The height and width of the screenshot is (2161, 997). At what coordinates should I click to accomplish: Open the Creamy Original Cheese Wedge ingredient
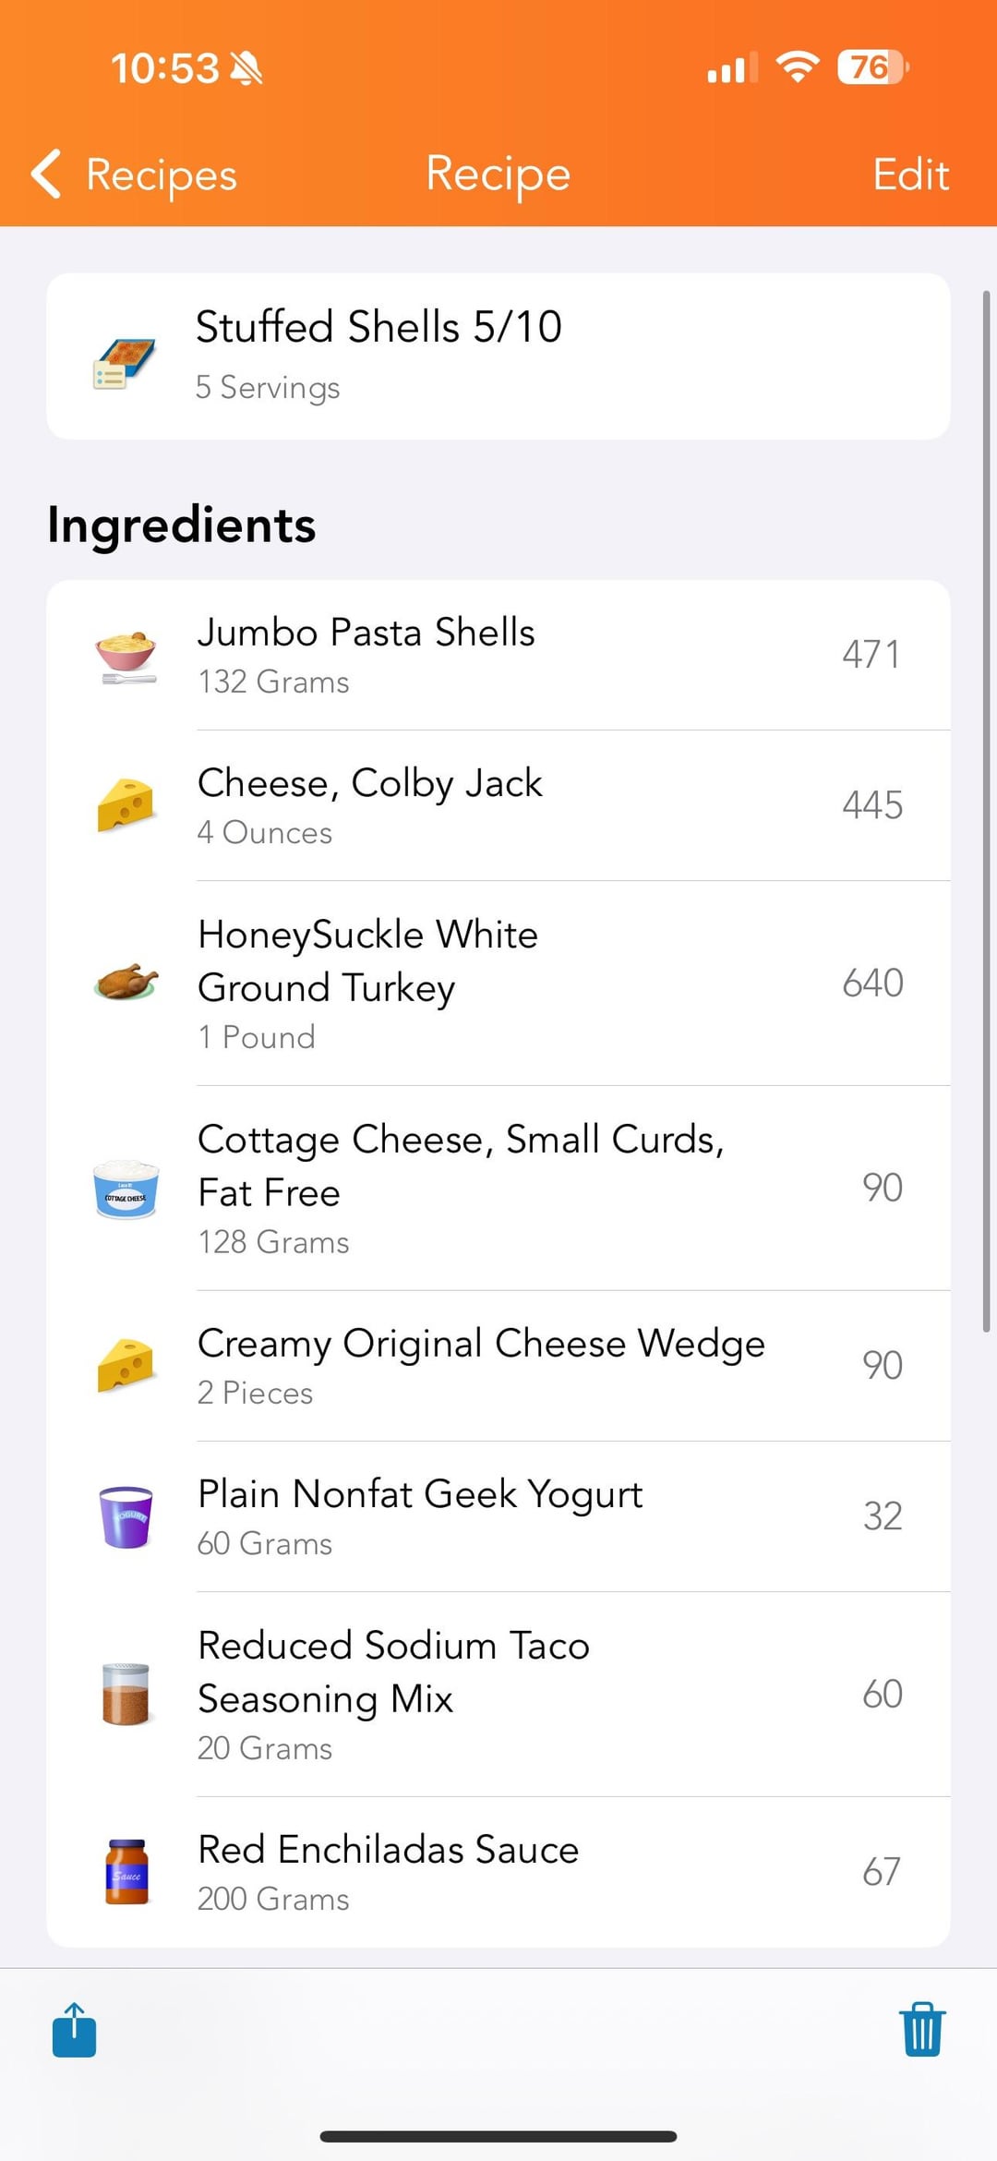point(481,1366)
